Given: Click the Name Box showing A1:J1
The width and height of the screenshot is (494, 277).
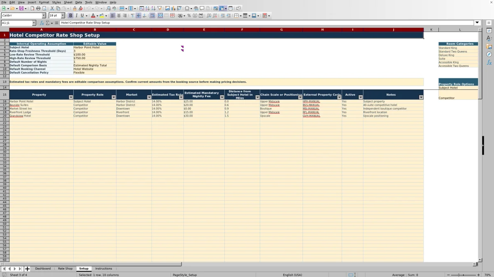Looking at the screenshot, I should pyautogui.click(x=16, y=23).
